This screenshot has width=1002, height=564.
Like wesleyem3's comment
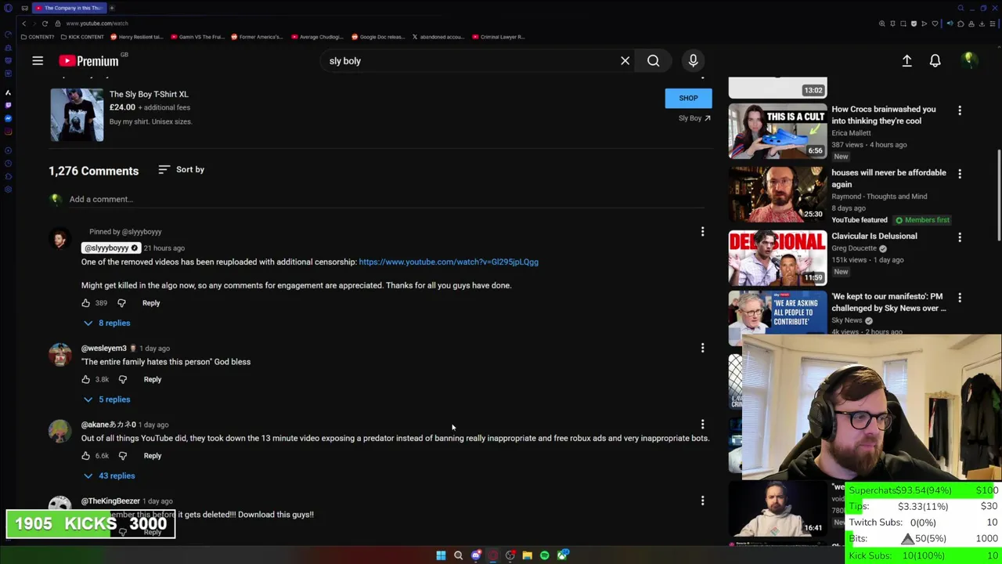tap(86, 379)
